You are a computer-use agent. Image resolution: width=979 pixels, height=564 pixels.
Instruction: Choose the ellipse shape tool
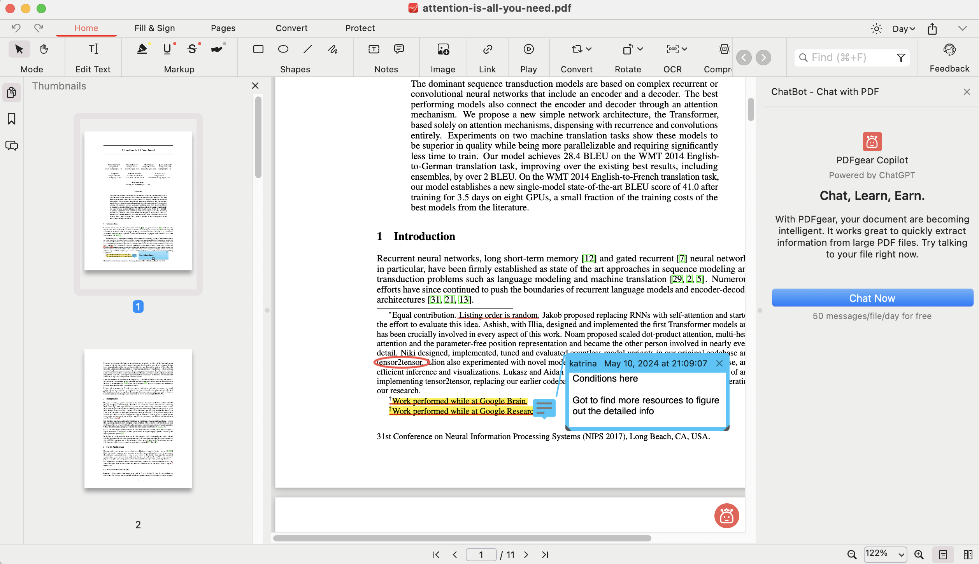coord(283,49)
